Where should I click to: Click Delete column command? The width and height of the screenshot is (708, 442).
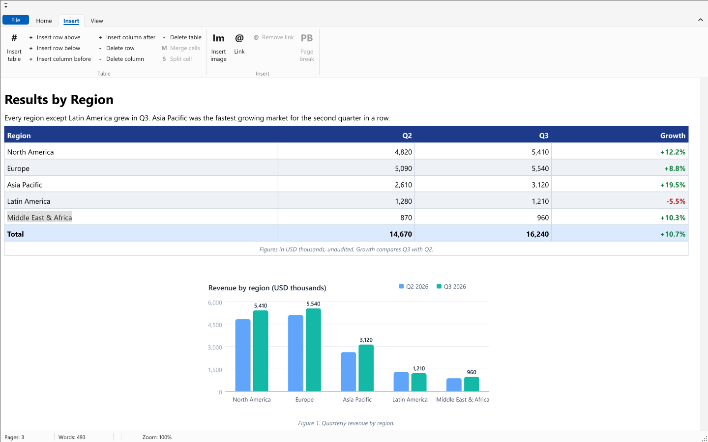coord(121,59)
